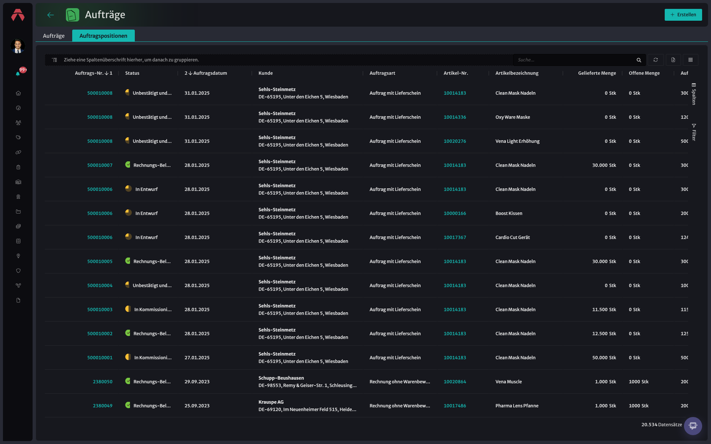Viewport: 711px width, 444px height.
Task: Click the search magnifier icon
Action: click(x=639, y=60)
